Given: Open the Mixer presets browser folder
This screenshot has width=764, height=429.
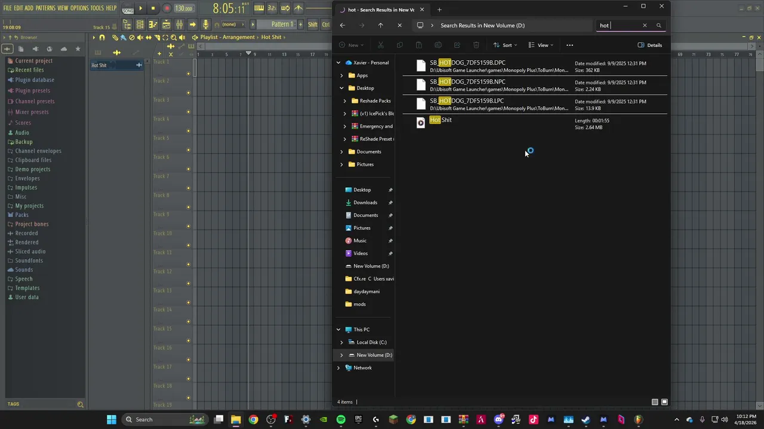Looking at the screenshot, I should pyautogui.click(x=32, y=112).
